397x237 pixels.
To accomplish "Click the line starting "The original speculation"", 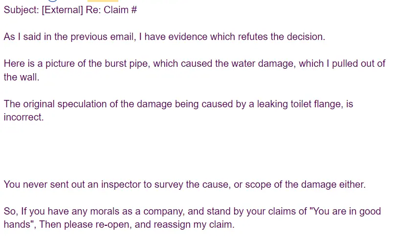I will click(x=178, y=104).
